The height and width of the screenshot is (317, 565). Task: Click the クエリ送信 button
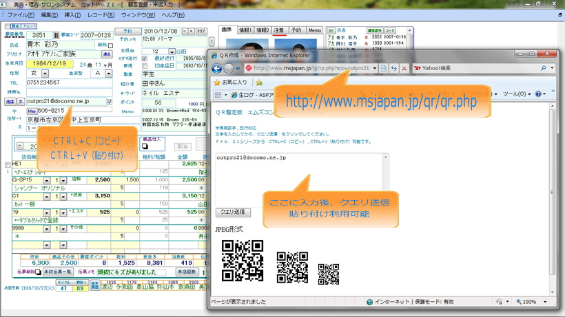[233, 212]
